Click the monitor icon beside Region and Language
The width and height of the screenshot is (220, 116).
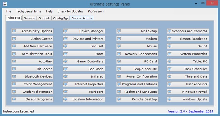point(119,92)
